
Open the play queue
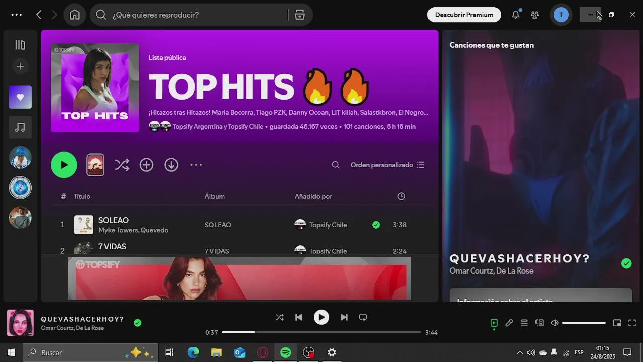coord(524,323)
